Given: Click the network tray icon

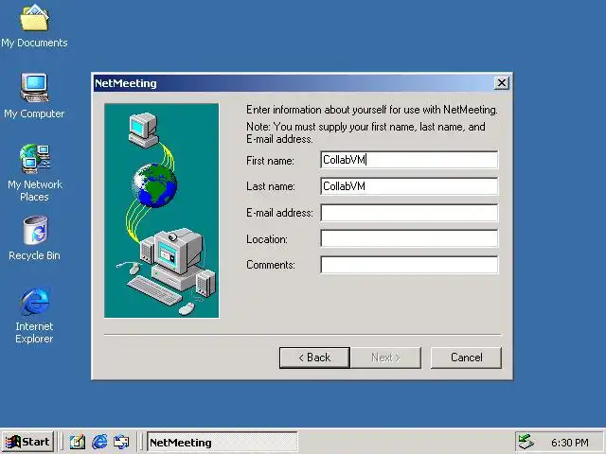Looking at the screenshot, I should [526, 442].
